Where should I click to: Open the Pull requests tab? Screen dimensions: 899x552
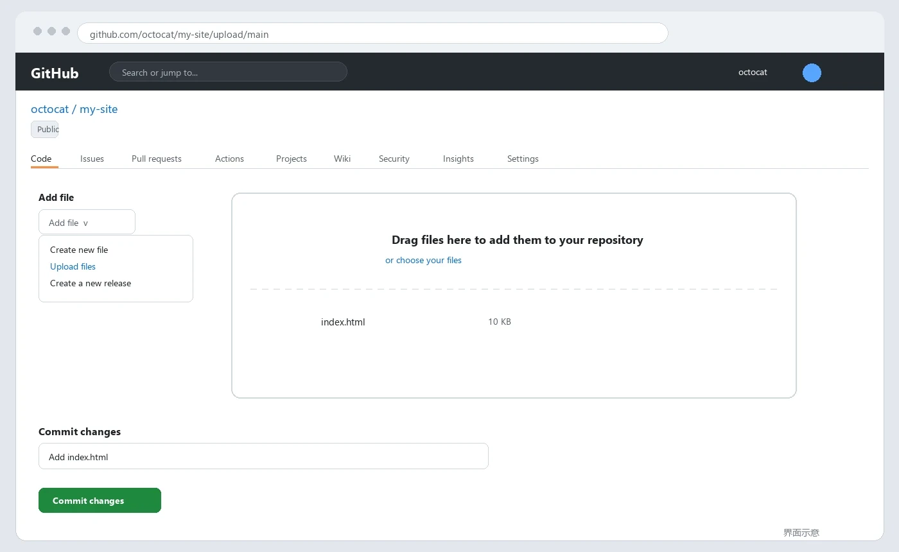[157, 159]
